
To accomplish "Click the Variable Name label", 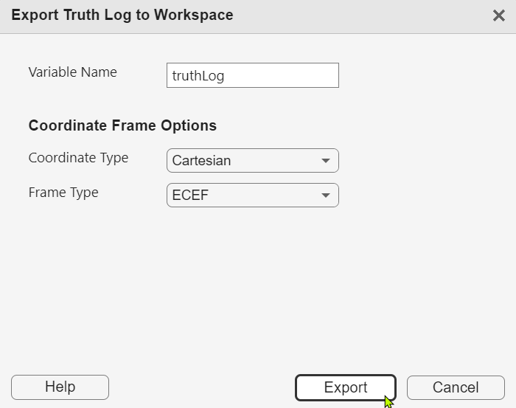I will pyautogui.click(x=72, y=72).
